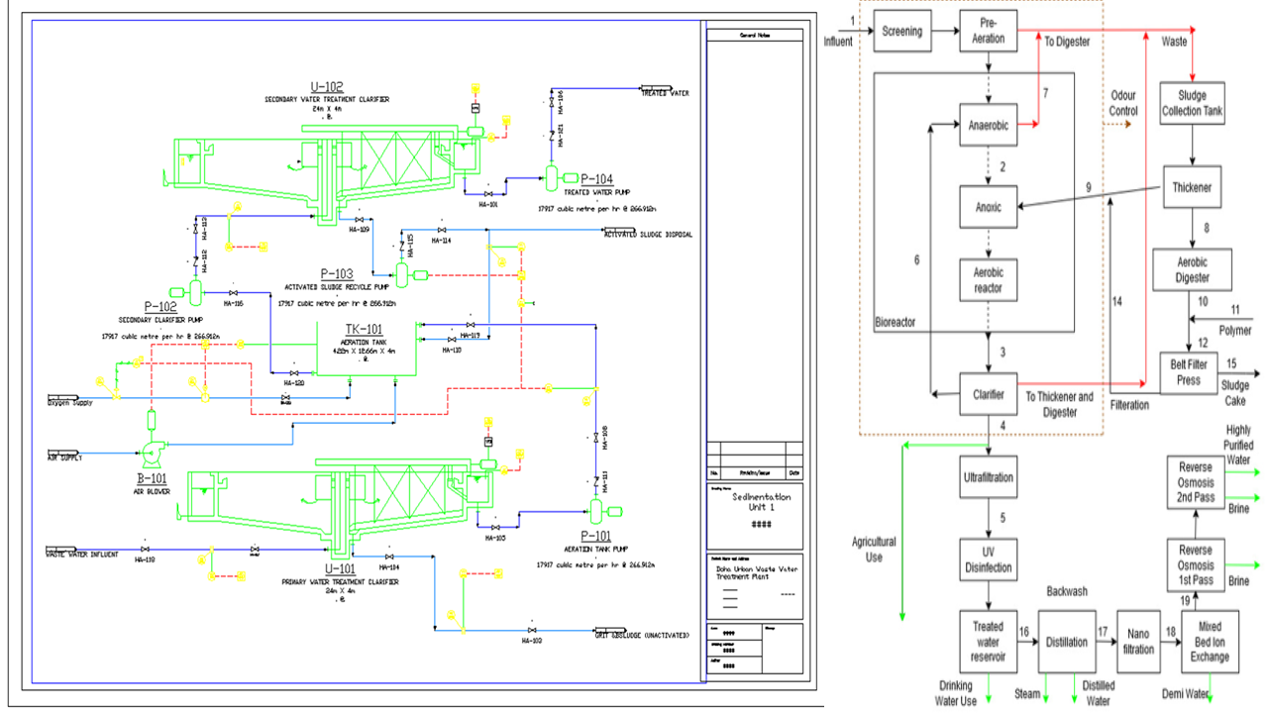Click the Anaerobic reactor block
The image size is (1268, 713).
coord(988,126)
